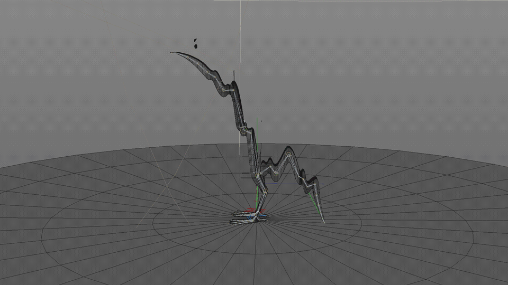Select the knee joint above the foot

pyautogui.click(x=265, y=193)
